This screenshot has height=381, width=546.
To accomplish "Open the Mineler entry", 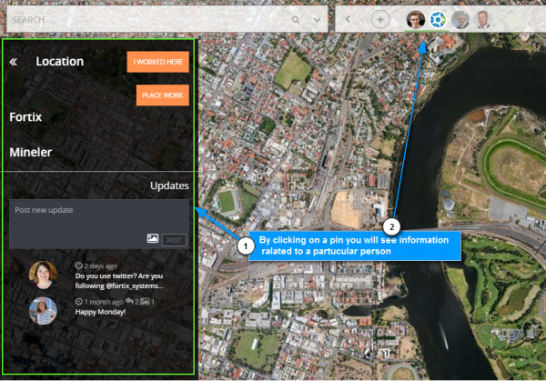I will 30,153.
